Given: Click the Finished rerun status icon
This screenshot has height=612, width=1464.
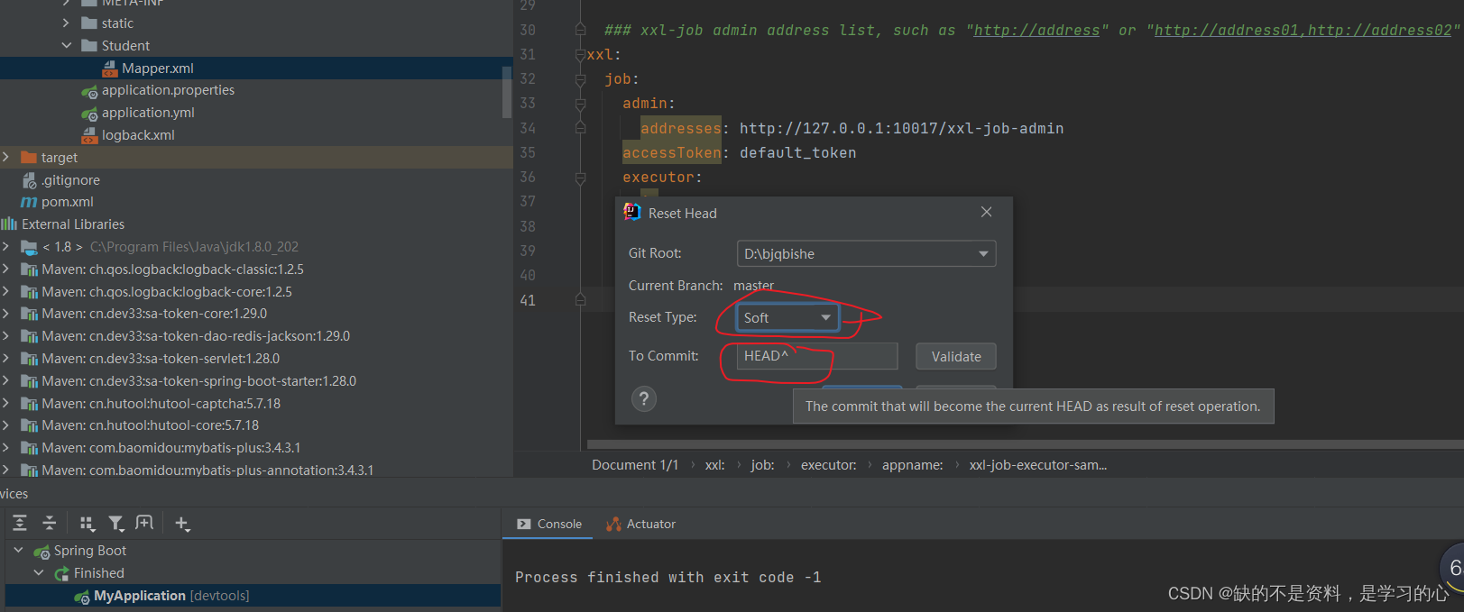Looking at the screenshot, I should [61, 573].
